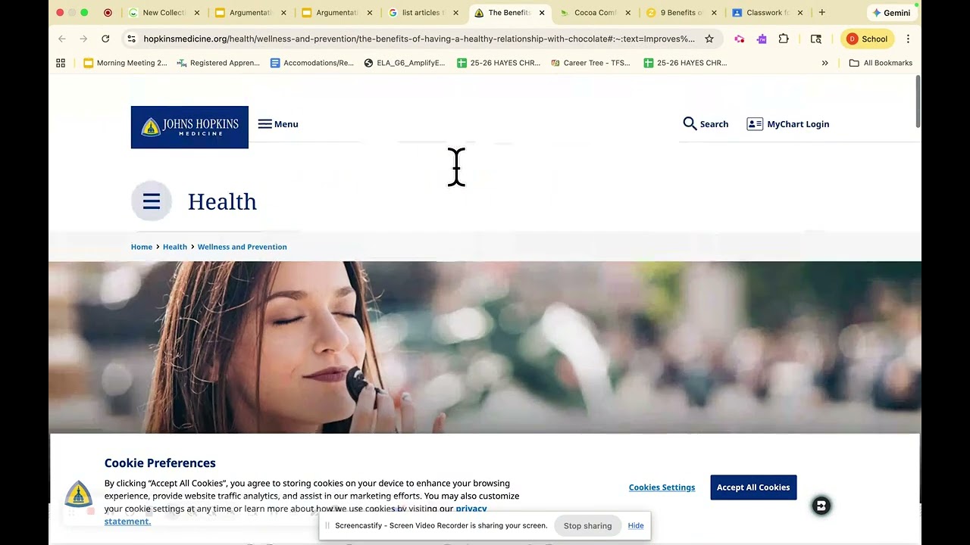Go back using the back arrow
The width and height of the screenshot is (970, 545).
(62, 39)
